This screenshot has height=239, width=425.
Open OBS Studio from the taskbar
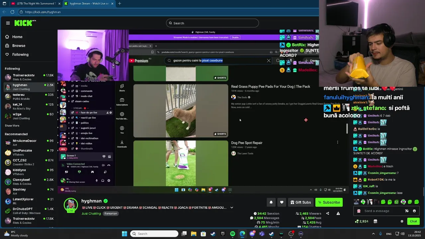click(x=291, y=234)
